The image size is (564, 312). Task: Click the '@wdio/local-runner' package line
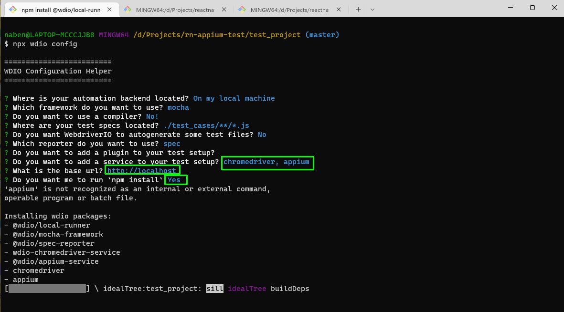point(47,225)
